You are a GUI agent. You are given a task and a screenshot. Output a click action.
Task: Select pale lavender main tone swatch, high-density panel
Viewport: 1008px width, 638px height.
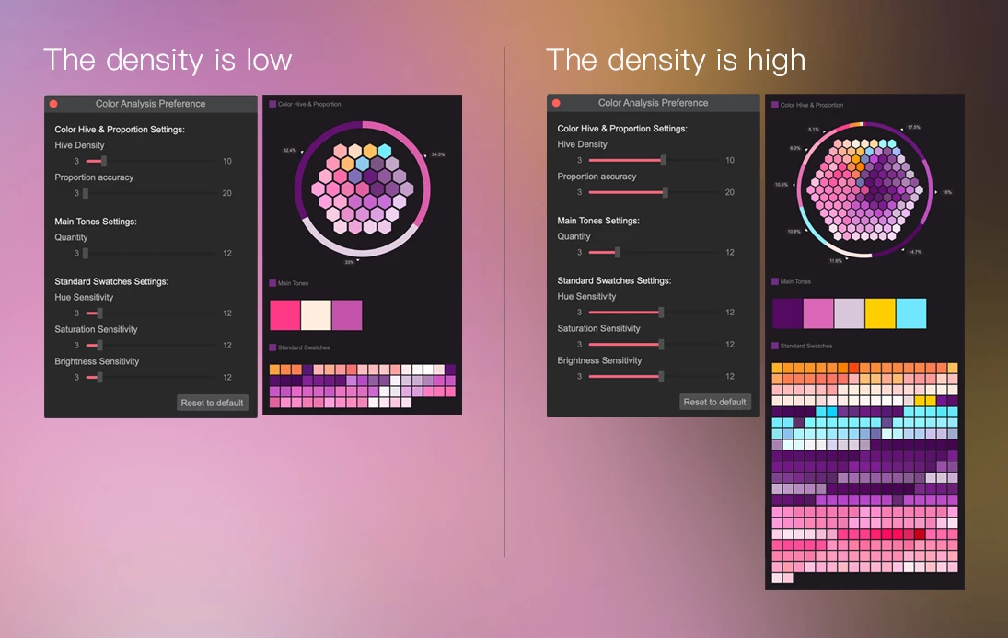pos(850,313)
